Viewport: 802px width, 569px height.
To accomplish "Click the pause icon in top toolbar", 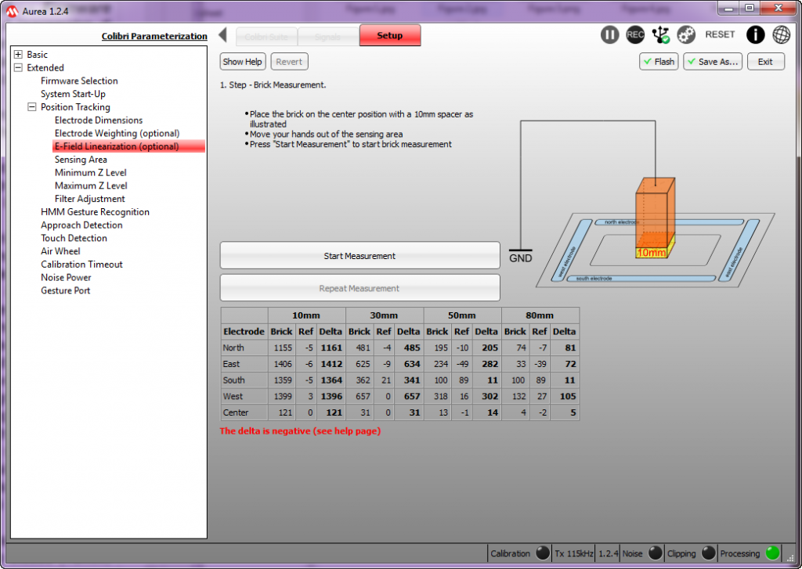I will 609,34.
